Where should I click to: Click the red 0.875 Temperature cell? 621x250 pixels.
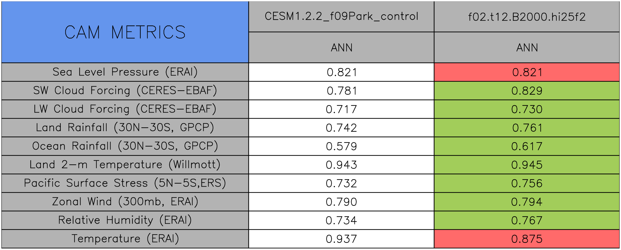click(527, 239)
